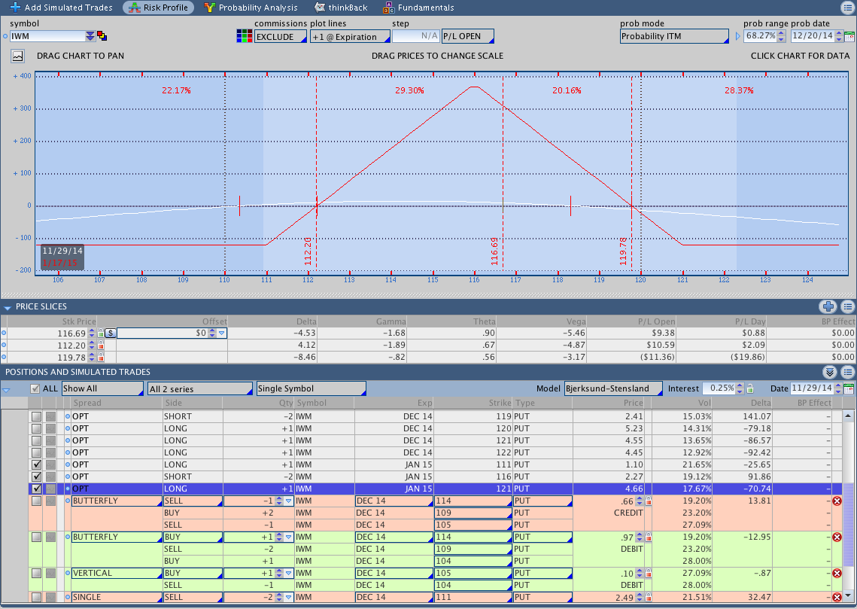Toggle the Interest lock icon

(x=750, y=388)
